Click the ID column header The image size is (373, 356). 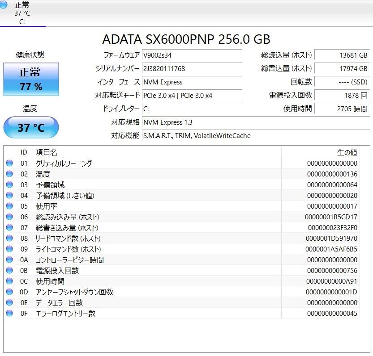coord(24,152)
